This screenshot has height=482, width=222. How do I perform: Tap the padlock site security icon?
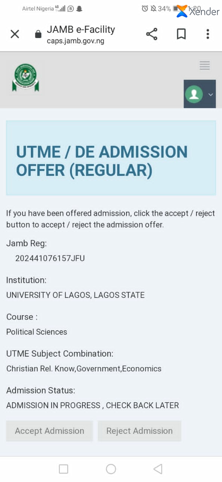(x=38, y=35)
